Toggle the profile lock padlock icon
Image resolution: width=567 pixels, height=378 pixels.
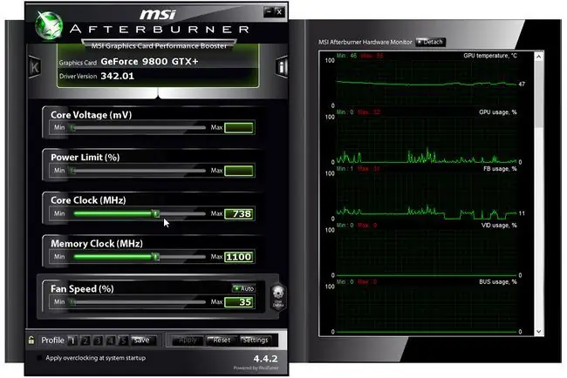click(x=31, y=340)
